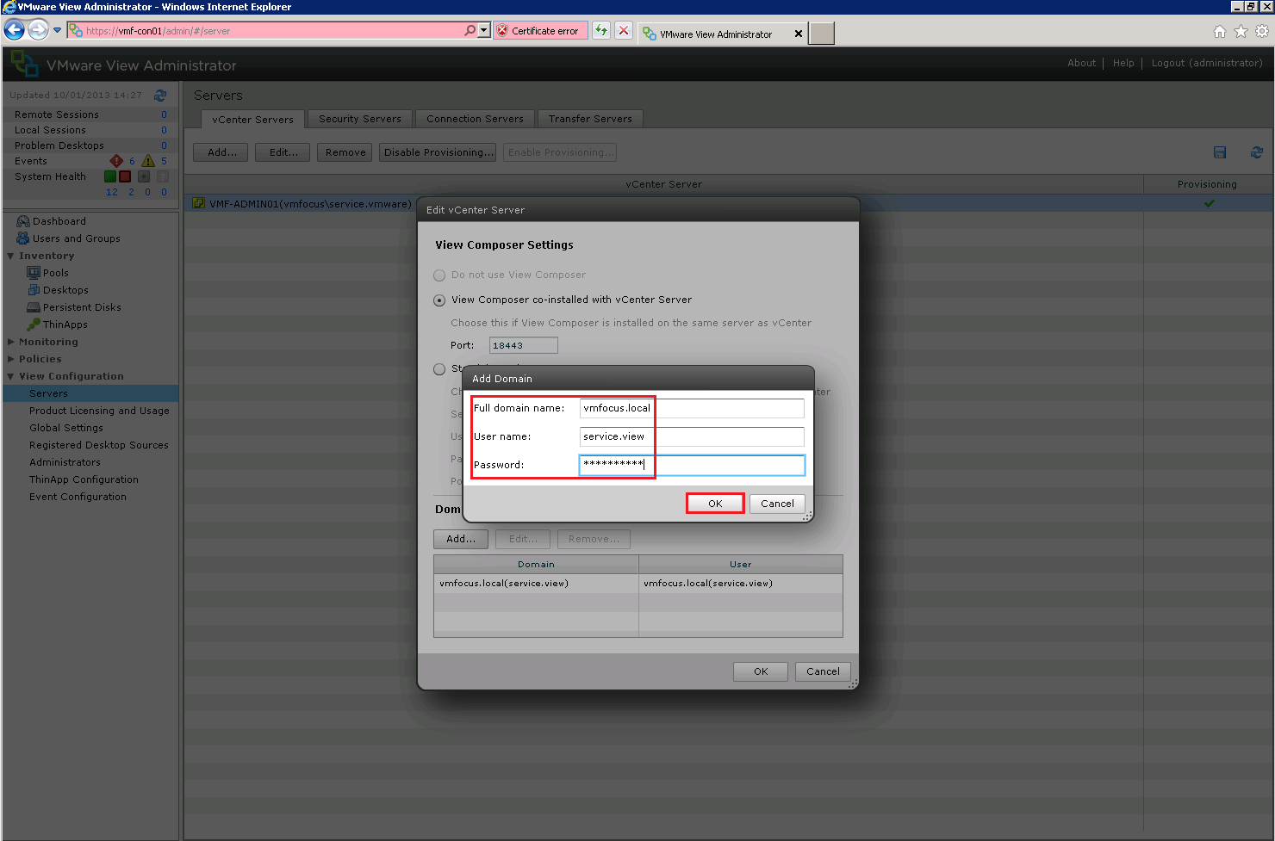Select 'Do not use View Composer' radio button
The width and height of the screenshot is (1275, 841).
coord(439,275)
